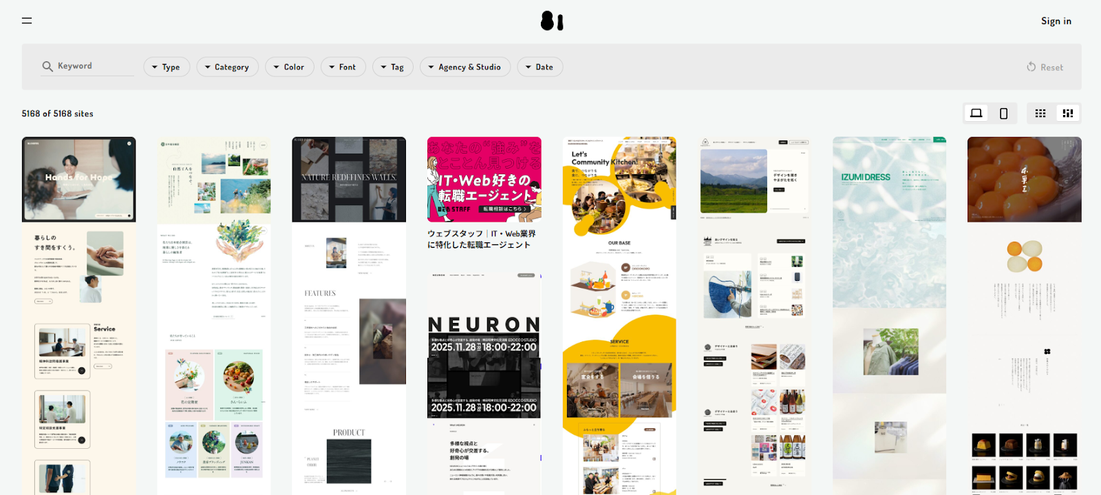The height and width of the screenshot is (495, 1101).
Task: Switch to mobile preview view
Action: 1003,114
